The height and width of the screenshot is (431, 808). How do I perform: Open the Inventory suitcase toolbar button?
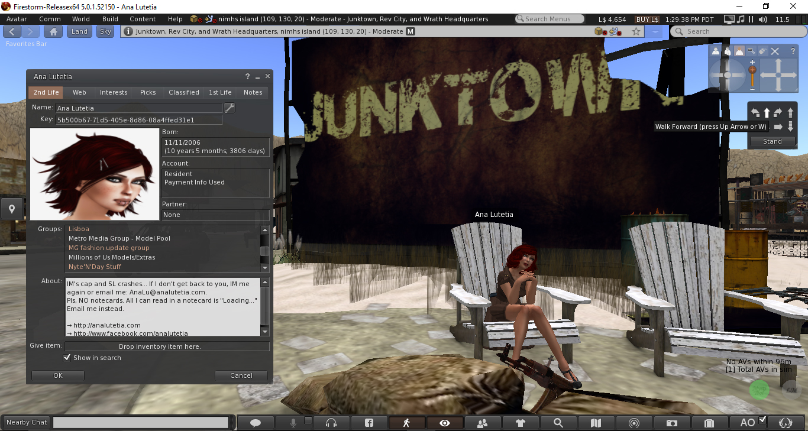[x=709, y=423]
